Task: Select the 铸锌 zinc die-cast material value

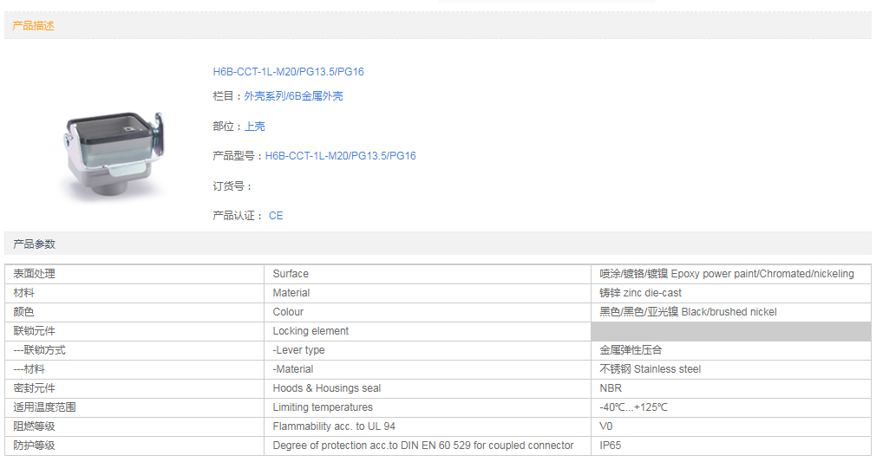Action: click(640, 293)
